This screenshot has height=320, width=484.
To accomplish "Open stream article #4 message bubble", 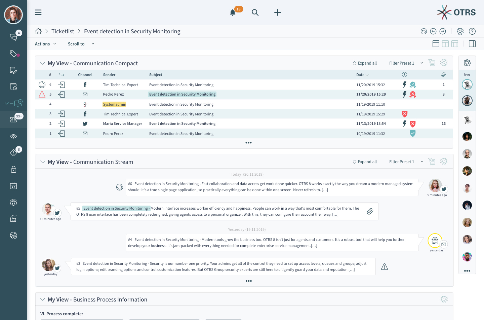I will pyautogui.click(x=272, y=243).
